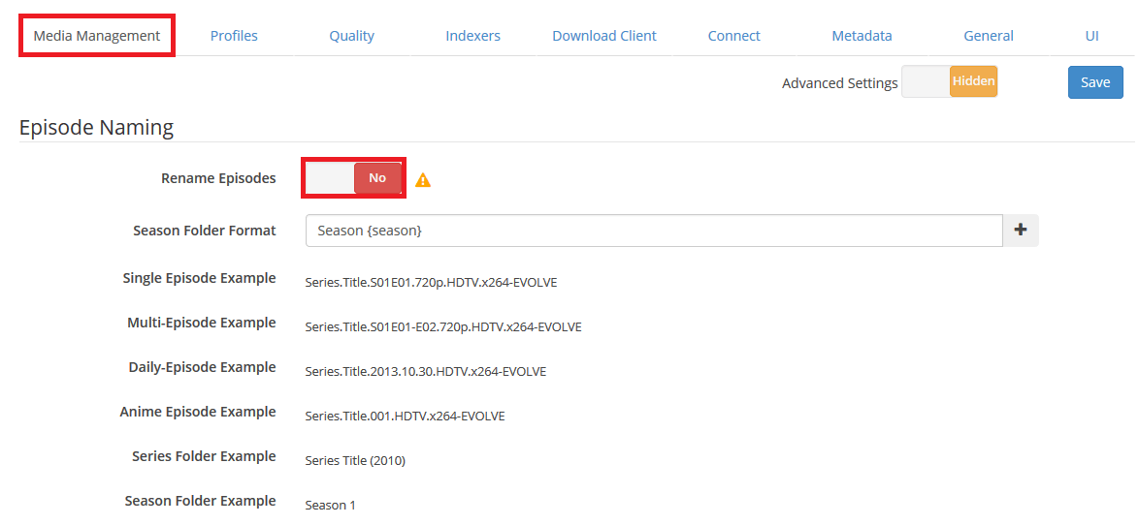The width and height of the screenshot is (1139, 525).
Task: Open the Metadata tab
Action: [x=862, y=36]
